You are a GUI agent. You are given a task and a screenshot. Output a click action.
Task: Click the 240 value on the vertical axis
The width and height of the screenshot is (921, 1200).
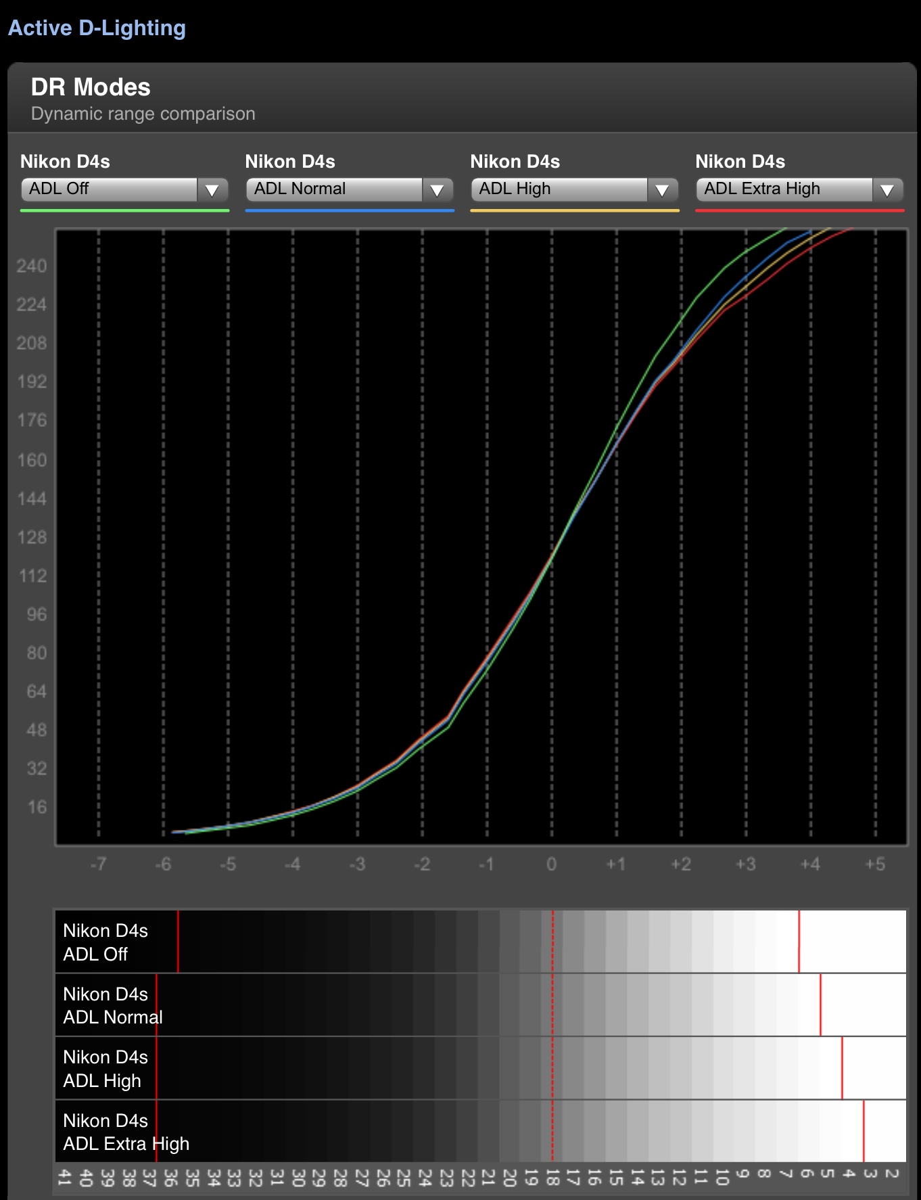[x=32, y=266]
